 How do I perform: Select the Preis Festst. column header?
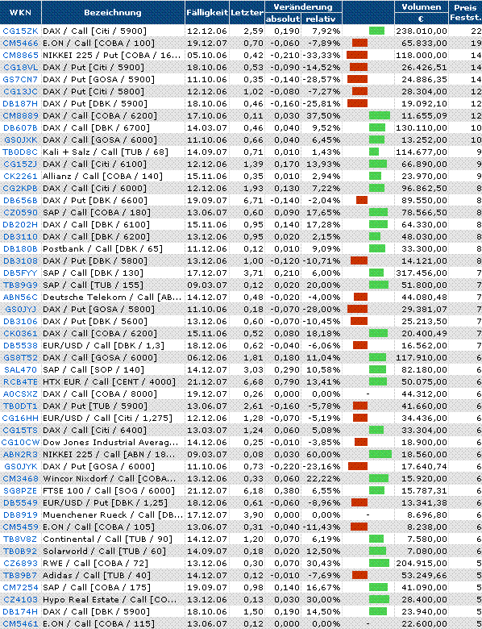[465, 12]
